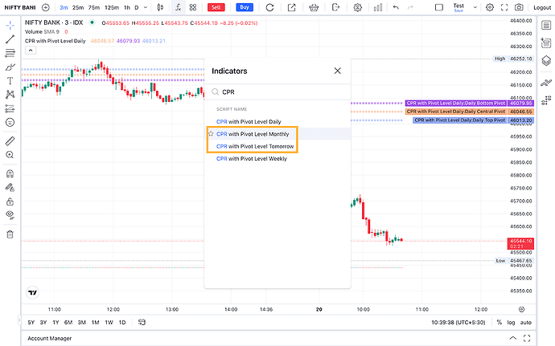This screenshot has height=346, width=555.
Task: Click the indicator search field
Action: click(x=277, y=92)
